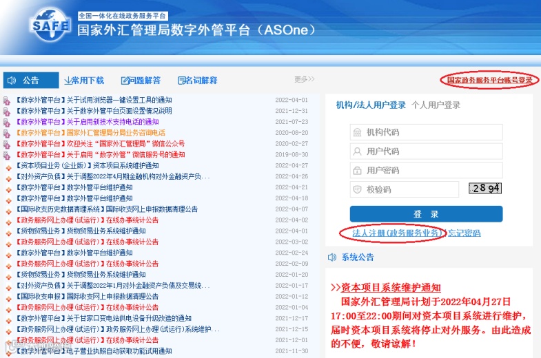Open 在线办事统计公告 dated 2022-01-04

(88, 307)
